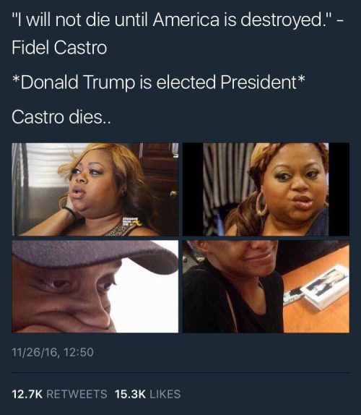Click the cap brim in third photo
361x415 pixels.
pos(95,254)
